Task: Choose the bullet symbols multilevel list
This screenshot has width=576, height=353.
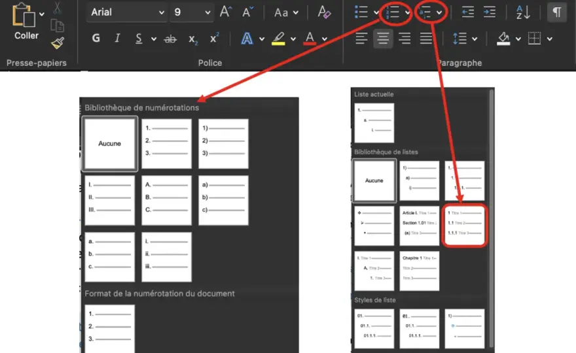Action: pyautogui.click(x=374, y=226)
